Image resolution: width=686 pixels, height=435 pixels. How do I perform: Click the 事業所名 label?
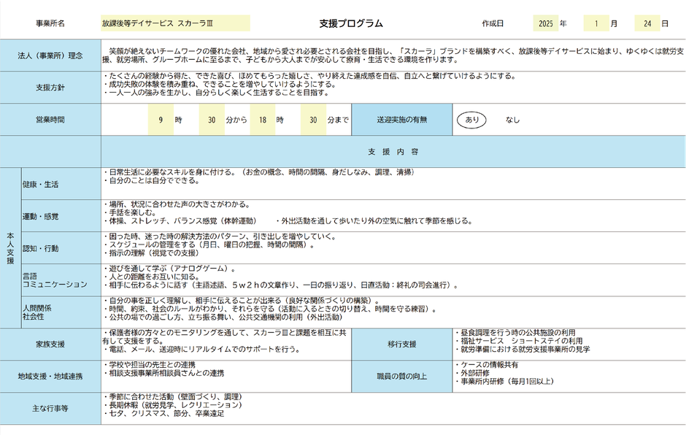click(x=50, y=23)
